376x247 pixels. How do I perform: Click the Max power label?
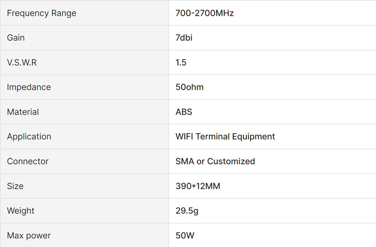click(x=29, y=235)
